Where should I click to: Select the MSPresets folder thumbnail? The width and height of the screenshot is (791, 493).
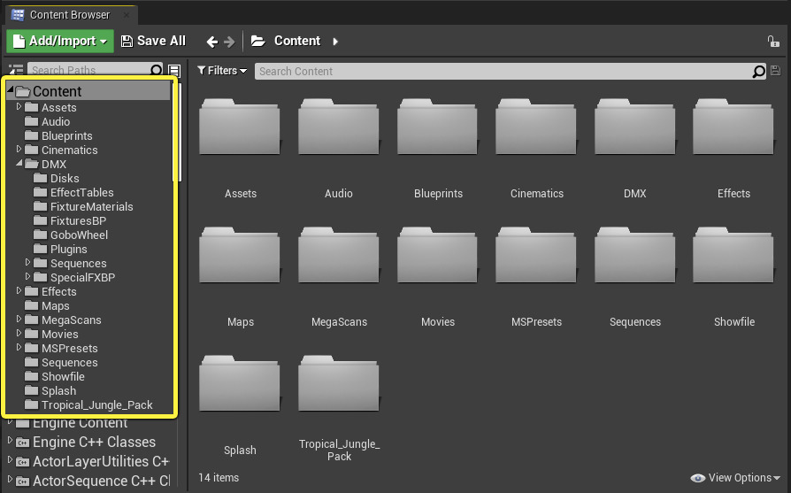tap(536, 255)
